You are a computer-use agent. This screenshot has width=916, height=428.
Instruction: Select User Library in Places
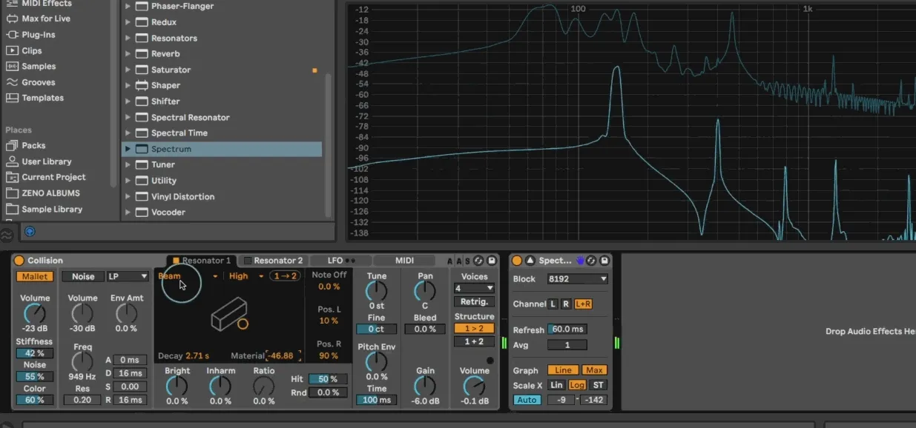coord(46,161)
